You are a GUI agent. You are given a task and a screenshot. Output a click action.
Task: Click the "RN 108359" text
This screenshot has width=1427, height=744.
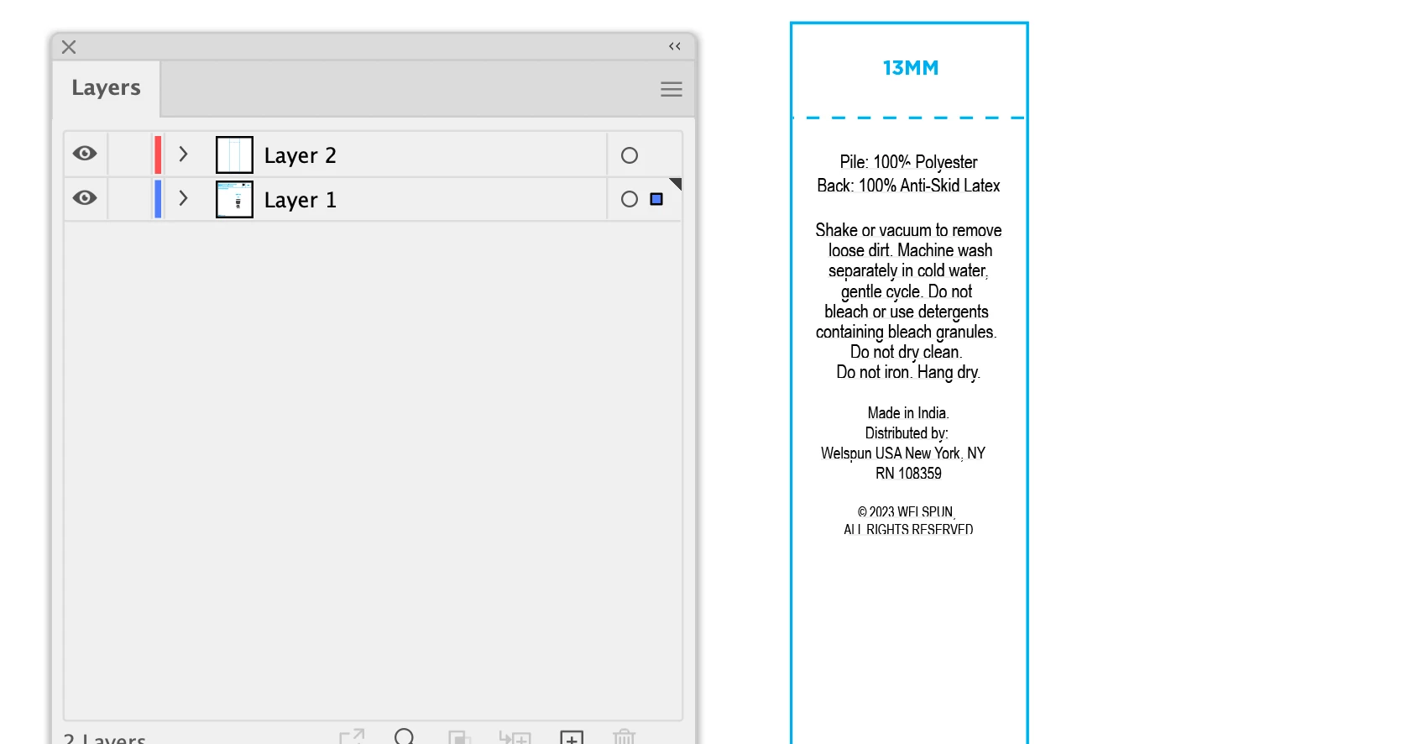pyautogui.click(x=908, y=474)
